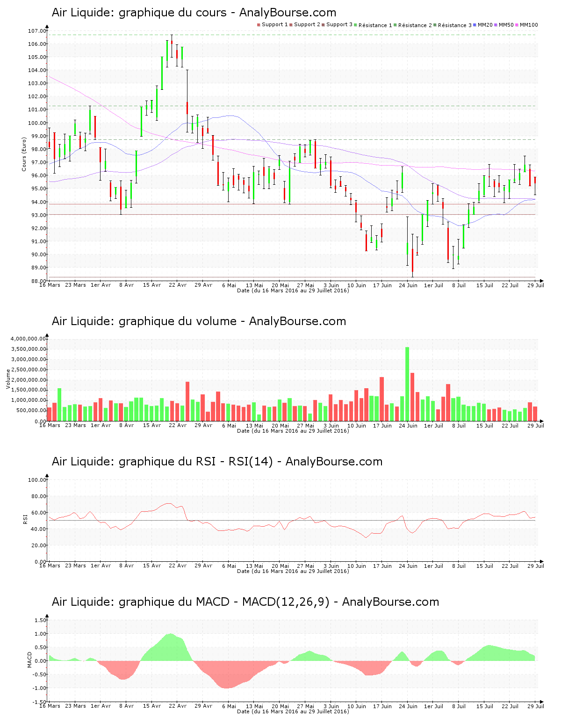Click the 'graphique du MACD - MACD(12,26,9)' title

click(245, 602)
